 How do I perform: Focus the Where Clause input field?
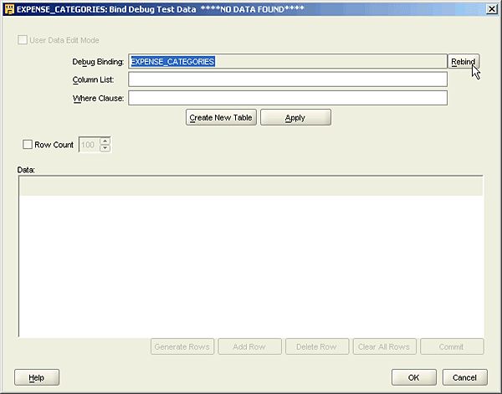[288, 98]
